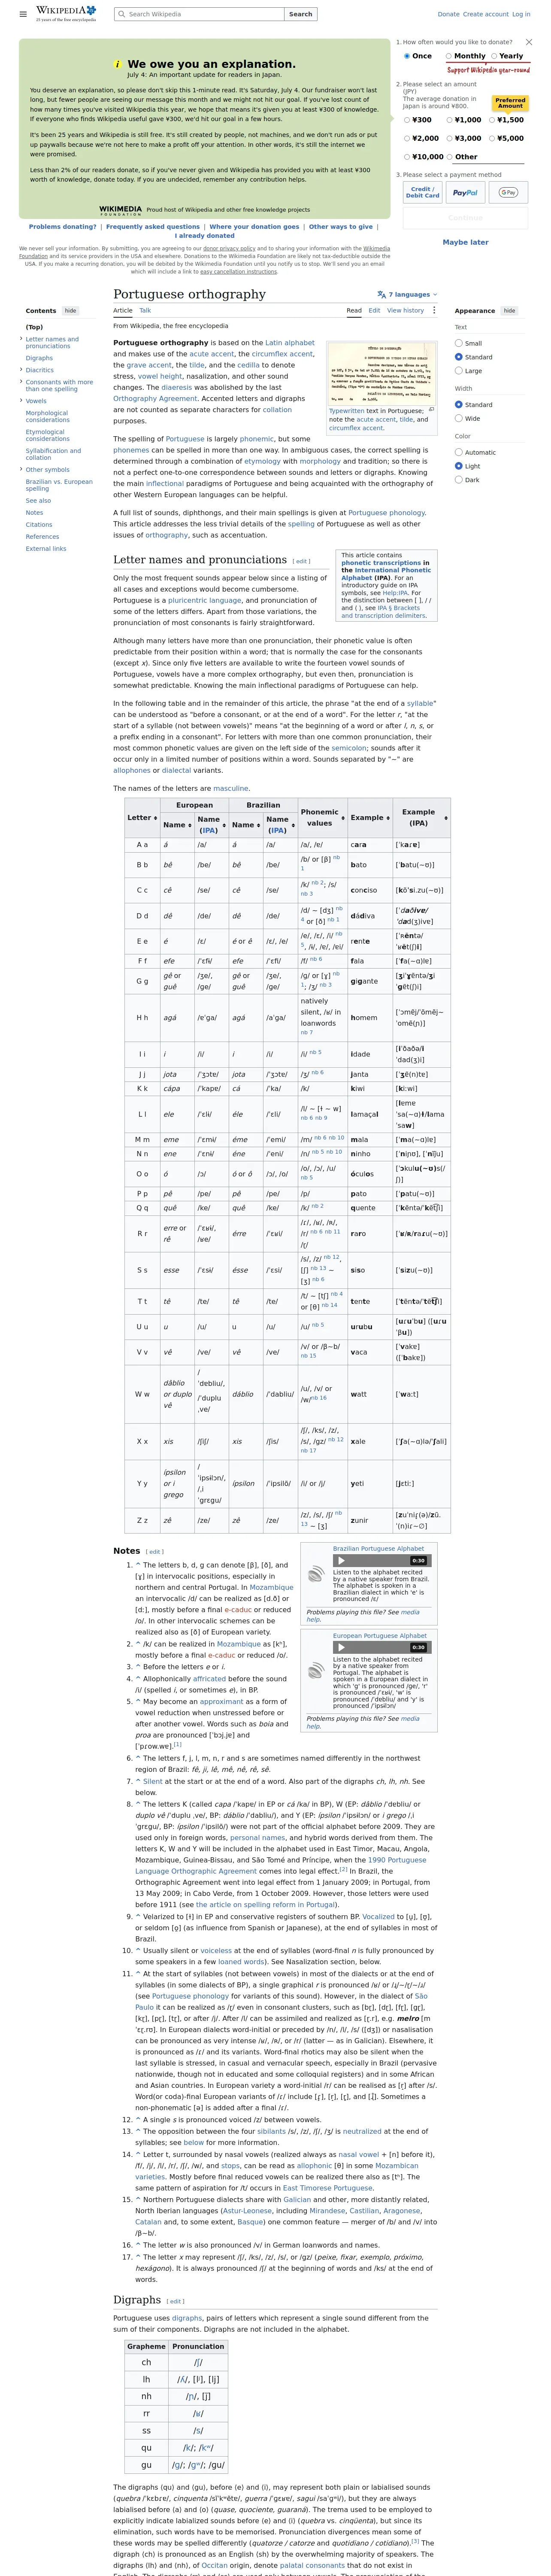
Task: Open the View history tab
Action: pos(405,310)
